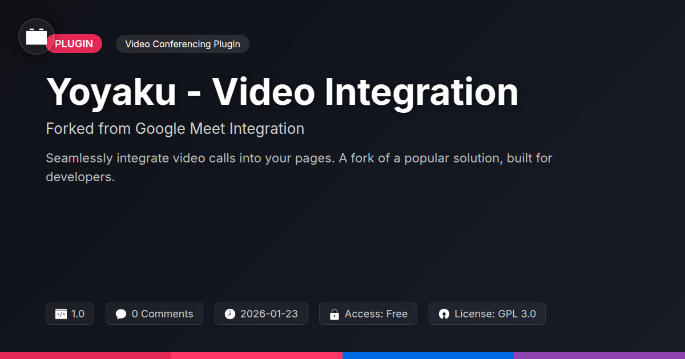Screen dimensions: 685x359
Task: Click the red segment of bottom color bar
Action: coord(86,355)
